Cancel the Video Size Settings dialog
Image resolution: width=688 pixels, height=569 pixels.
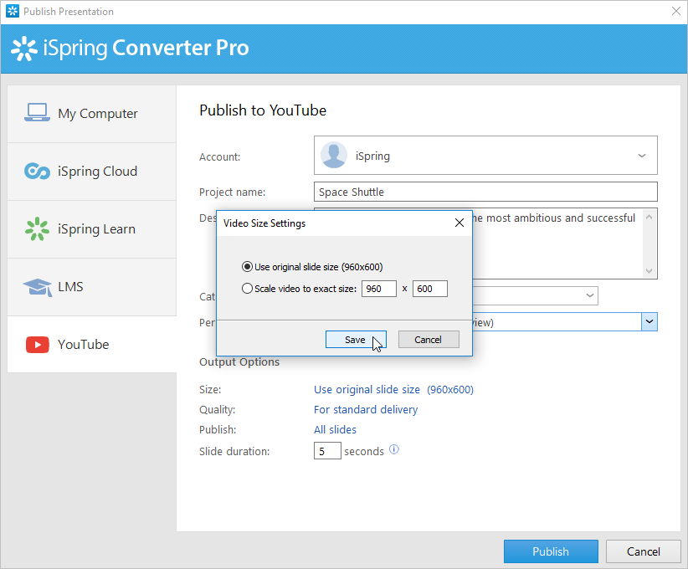pyautogui.click(x=429, y=340)
